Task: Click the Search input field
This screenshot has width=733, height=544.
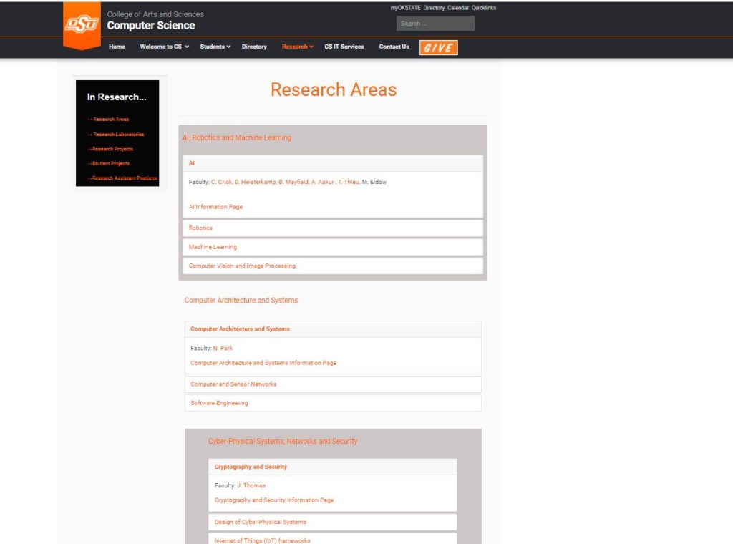Action: (435, 23)
